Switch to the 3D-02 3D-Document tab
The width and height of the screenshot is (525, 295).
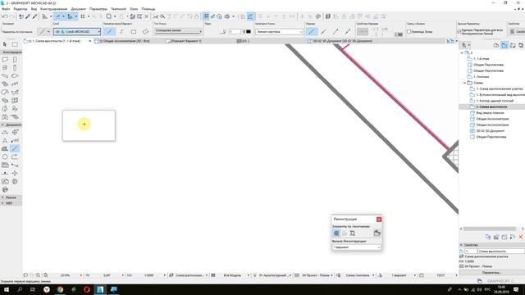tap(340, 41)
